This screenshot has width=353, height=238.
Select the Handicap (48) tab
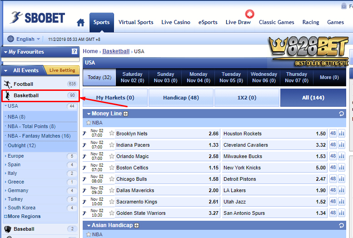181,98
